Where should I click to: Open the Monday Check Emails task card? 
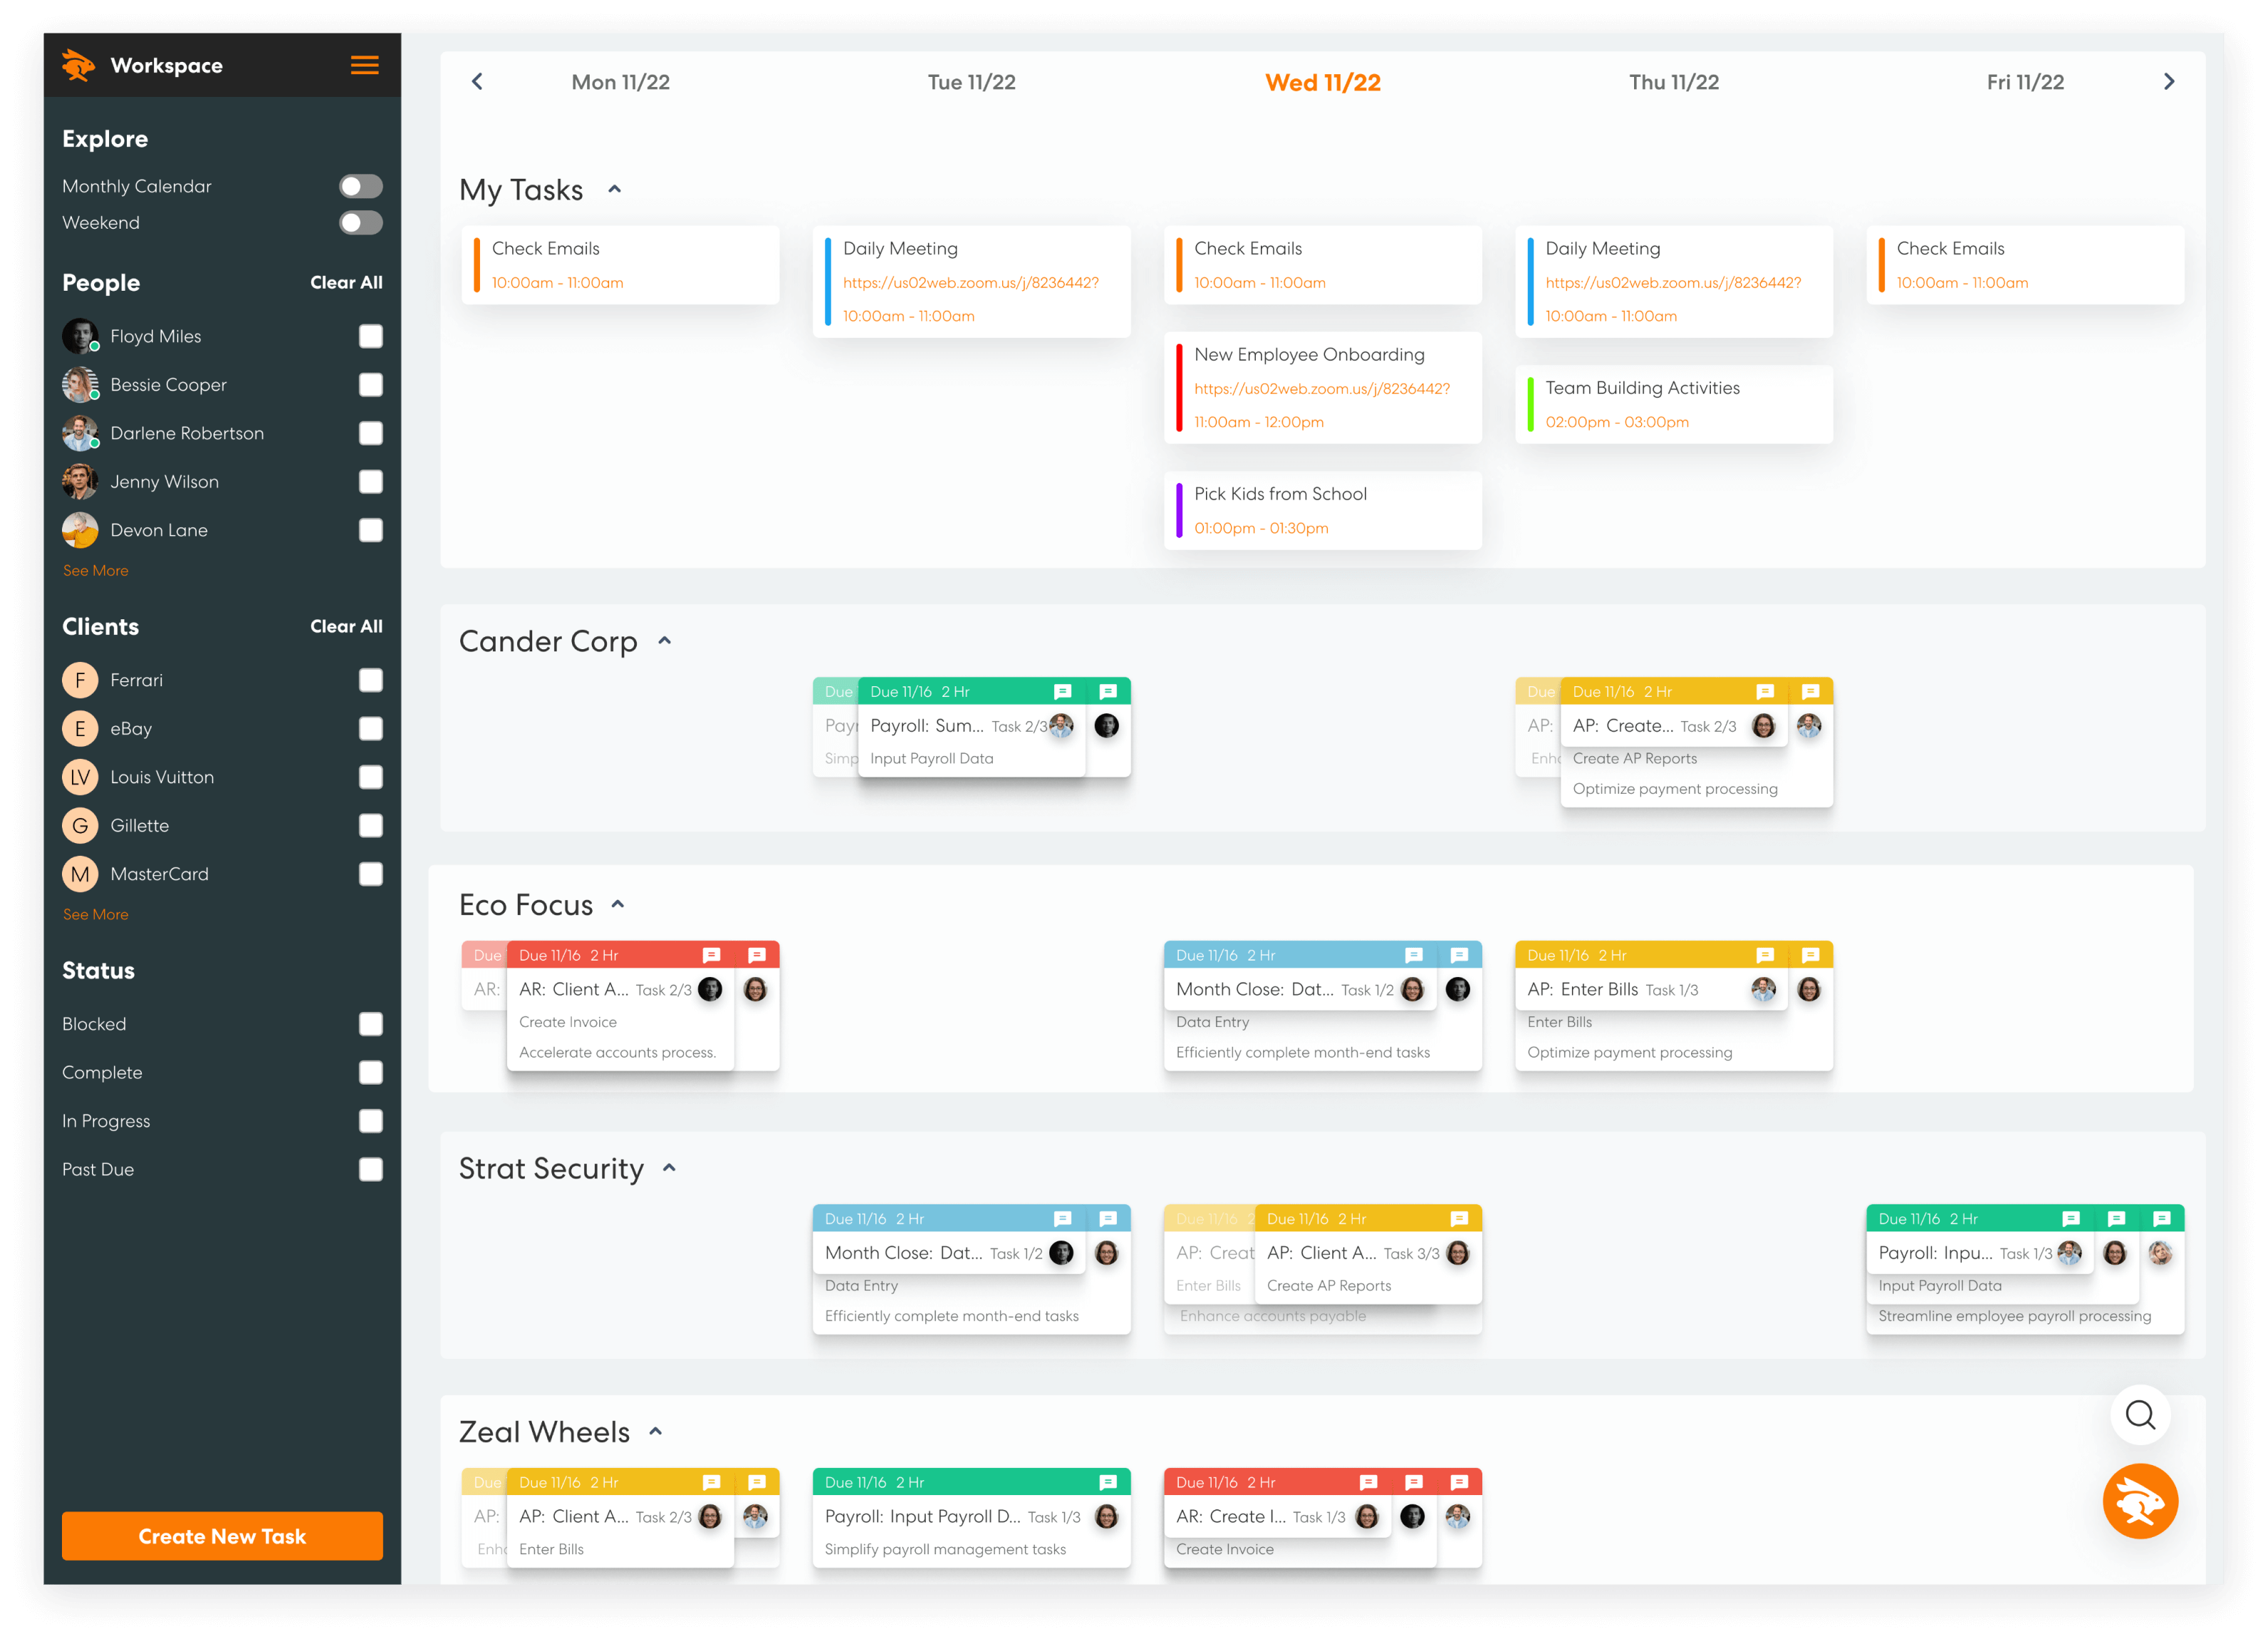620,265
